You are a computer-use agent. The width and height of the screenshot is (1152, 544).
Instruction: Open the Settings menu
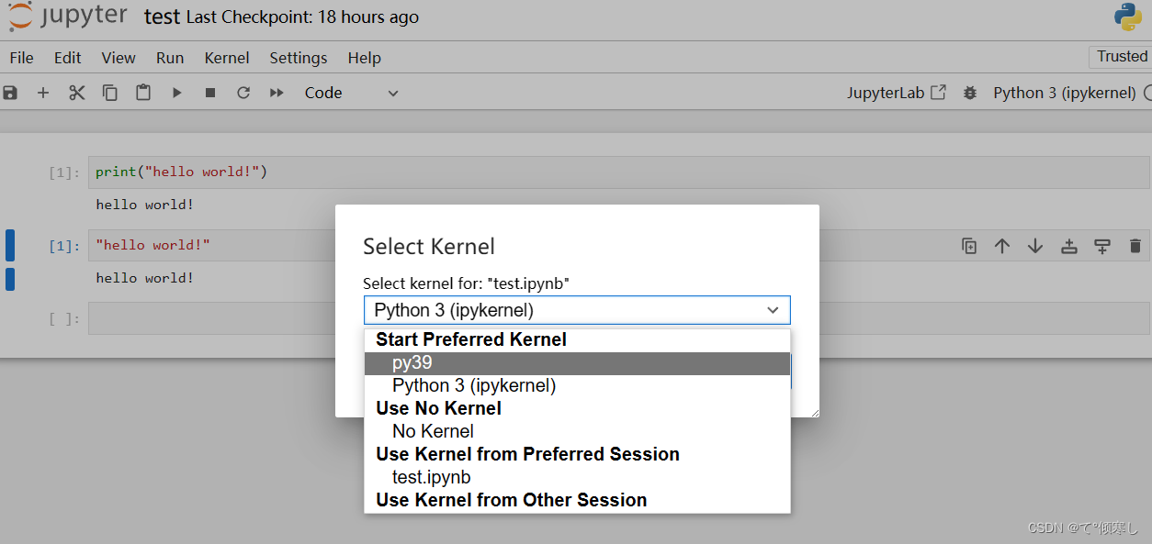coord(299,58)
